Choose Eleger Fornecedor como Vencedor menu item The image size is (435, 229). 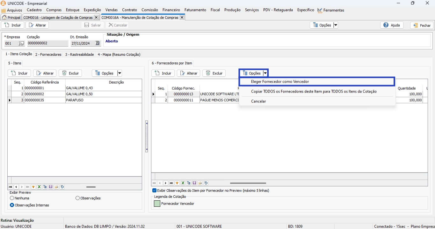(280, 81)
